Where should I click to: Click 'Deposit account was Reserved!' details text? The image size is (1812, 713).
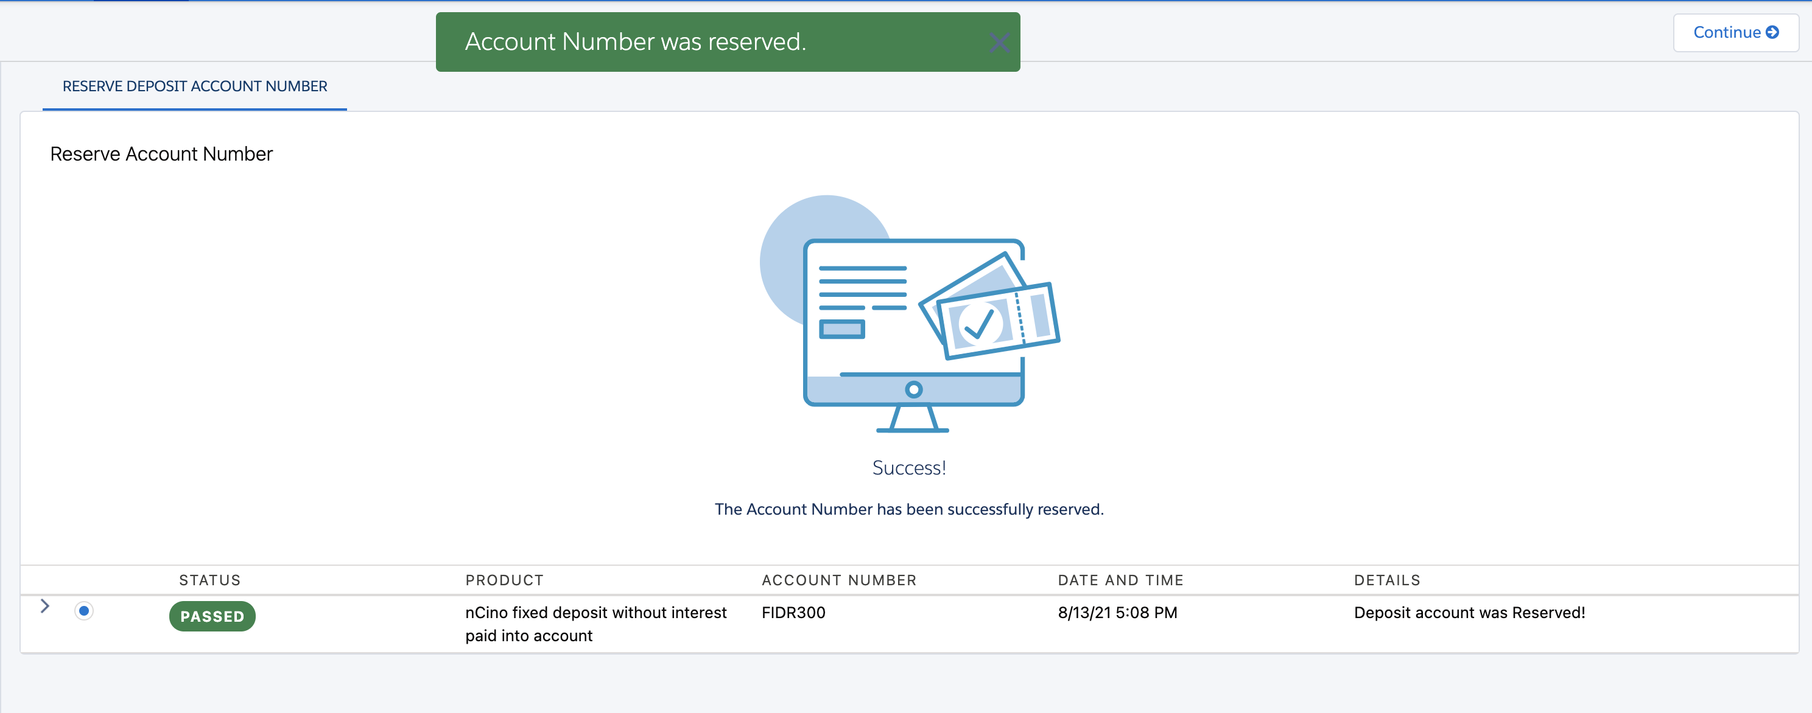tap(1469, 613)
